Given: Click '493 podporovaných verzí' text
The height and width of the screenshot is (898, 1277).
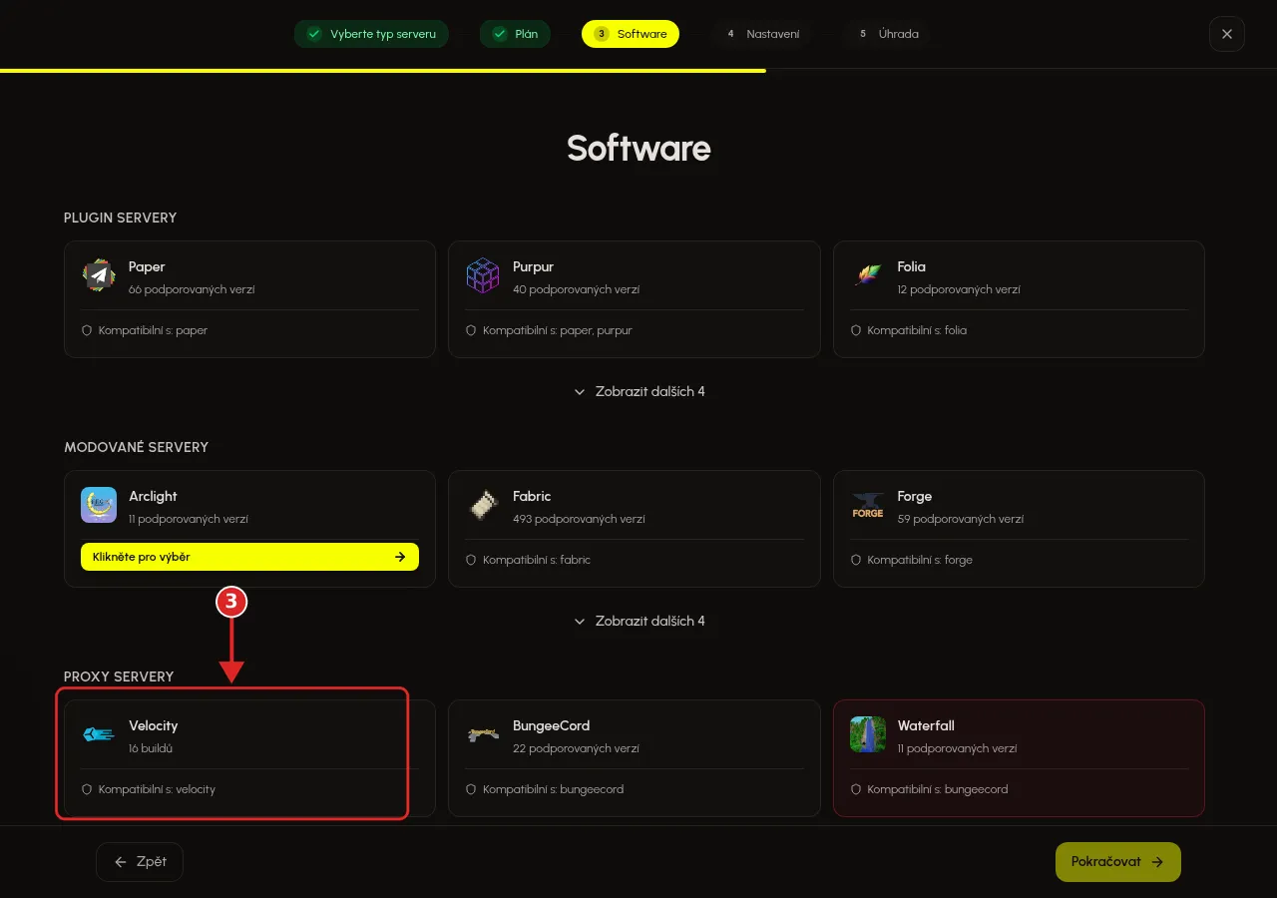Looking at the screenshot, I should pos(579,519).
